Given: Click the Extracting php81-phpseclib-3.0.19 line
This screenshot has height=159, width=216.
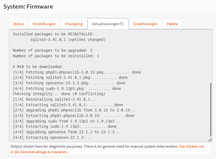Looking at the screenshot, I should (73, 116).
